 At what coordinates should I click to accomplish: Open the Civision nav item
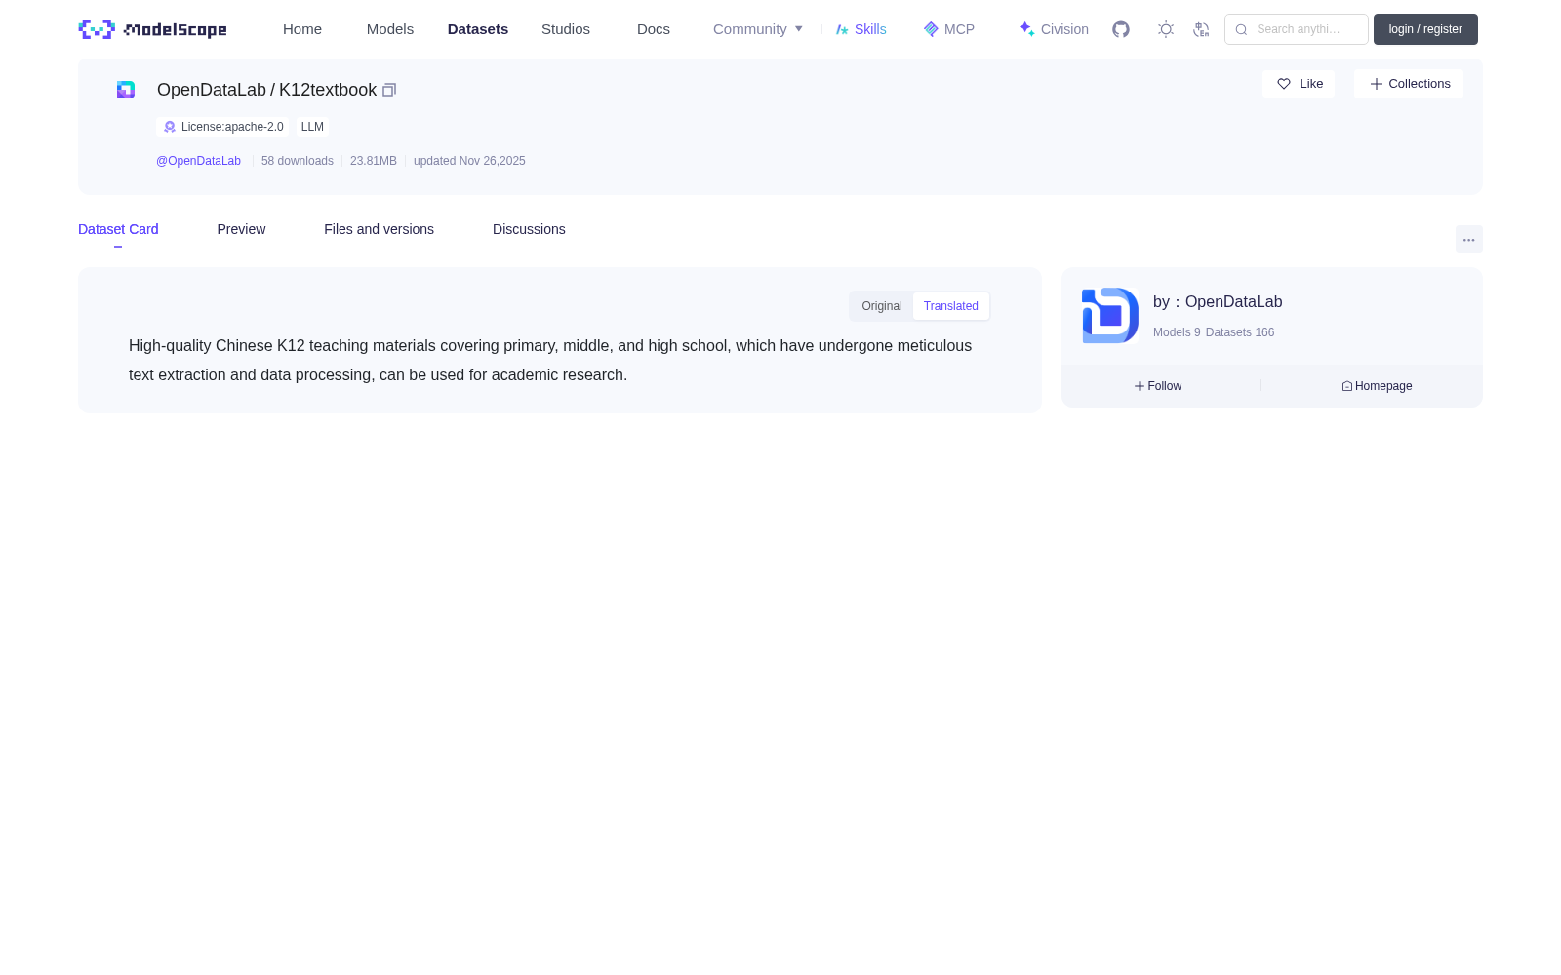coord(1054,29)
